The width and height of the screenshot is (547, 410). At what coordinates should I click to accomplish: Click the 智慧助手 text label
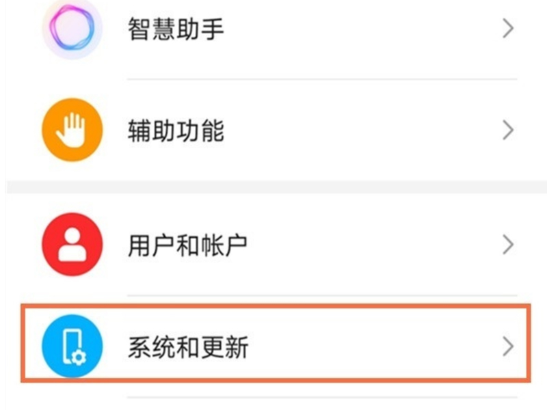[x=176, y=29]
